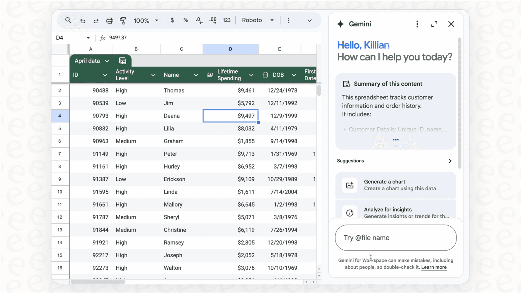
Task: Click the Undo icon
Action: pos(82,20)
